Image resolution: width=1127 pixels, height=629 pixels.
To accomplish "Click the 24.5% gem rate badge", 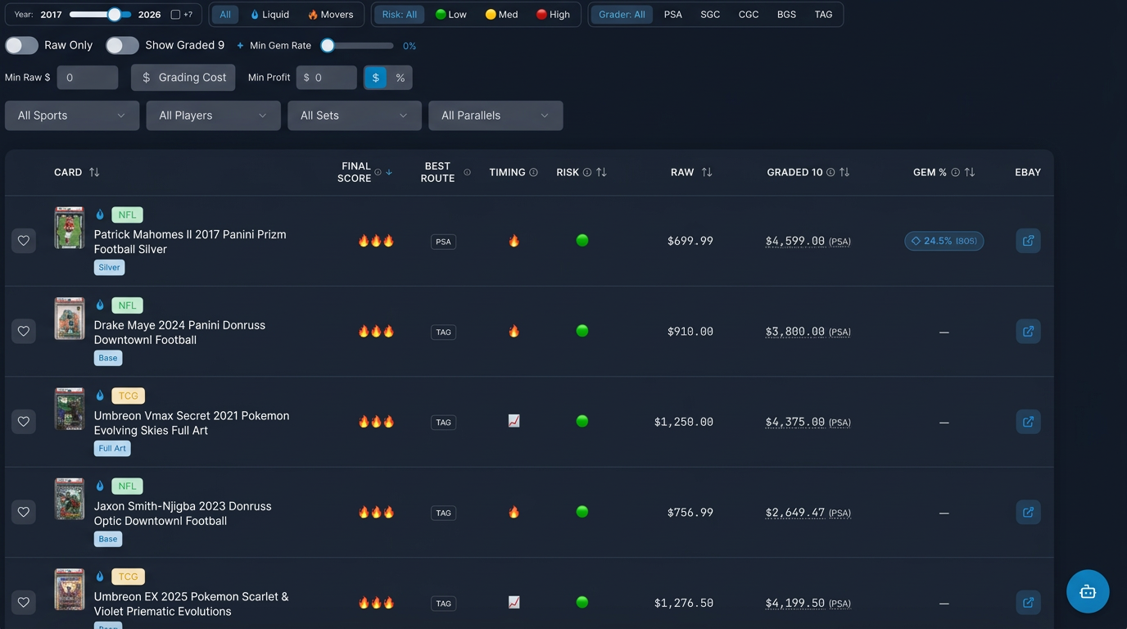I will pos(944,241).
